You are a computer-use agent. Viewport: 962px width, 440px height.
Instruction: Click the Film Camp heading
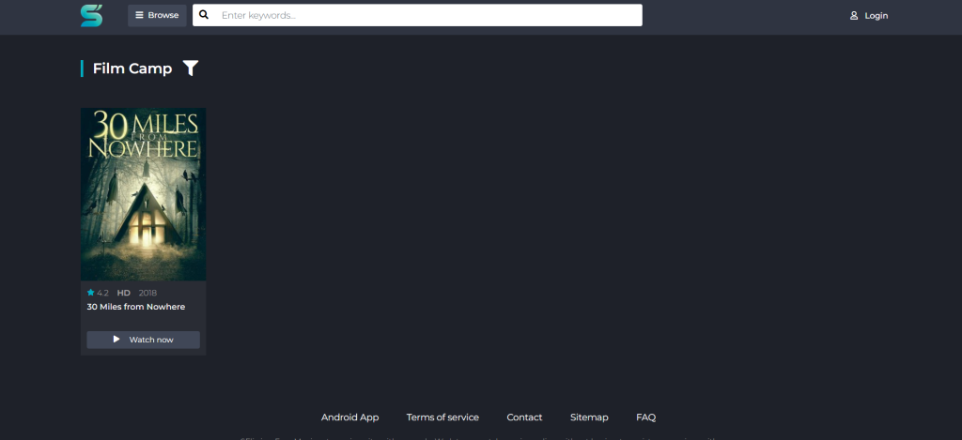[x=132, y=68]
